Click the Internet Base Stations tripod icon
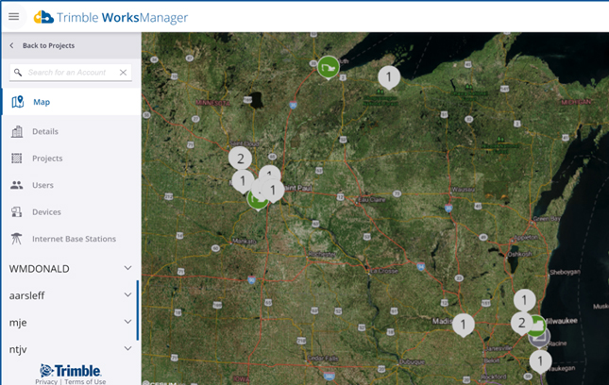The width and height of the screenshot is (609, 385). 17,239
